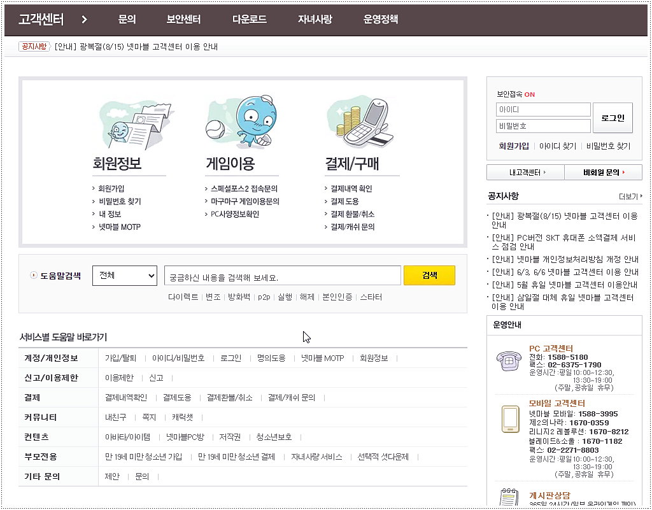
Task: Click suggested keyword 스타터
Action: (371, 297)
